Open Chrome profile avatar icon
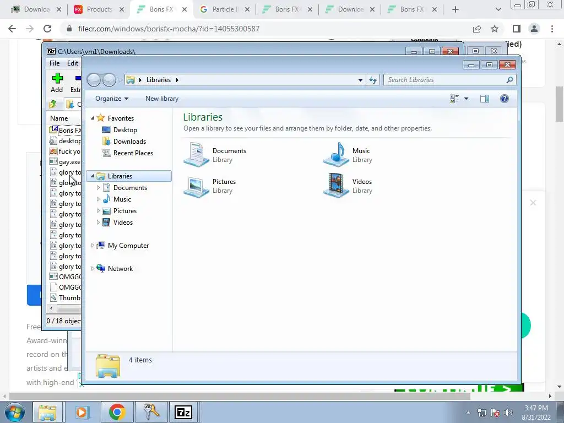 point(534,29)
